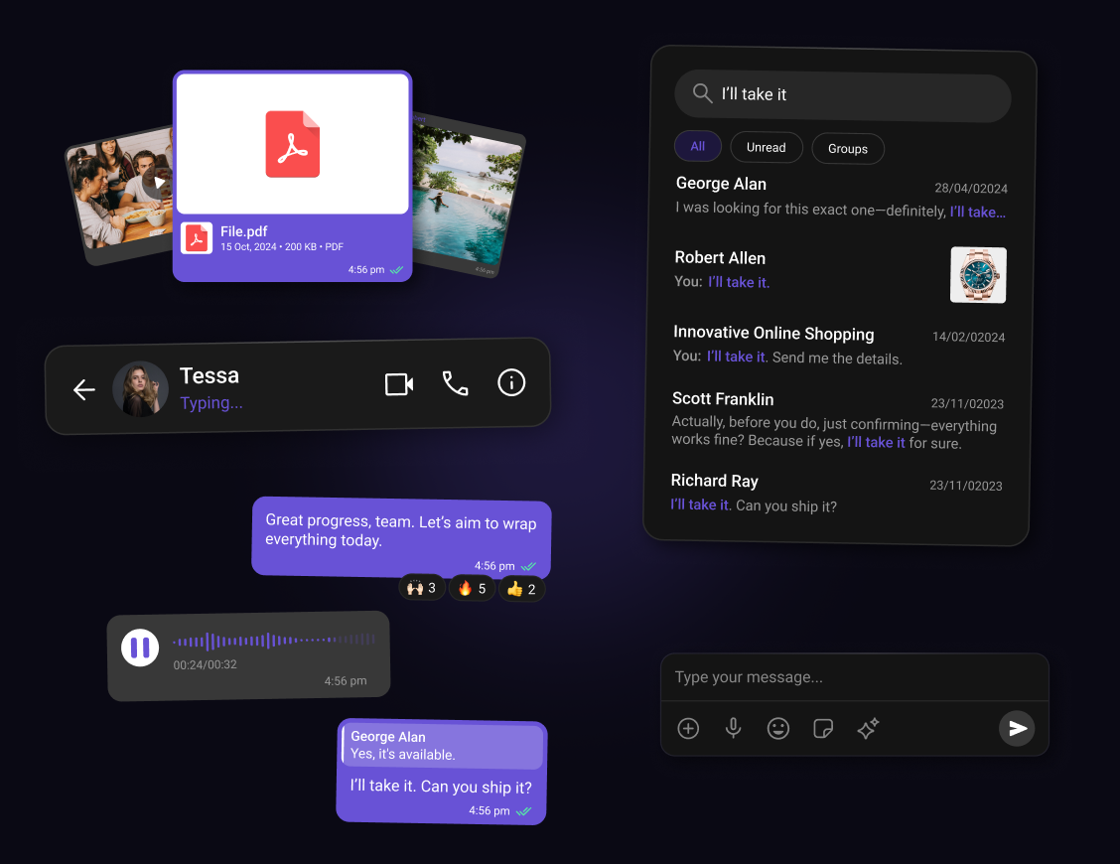Switch to the Unread filter

(766, 147)
